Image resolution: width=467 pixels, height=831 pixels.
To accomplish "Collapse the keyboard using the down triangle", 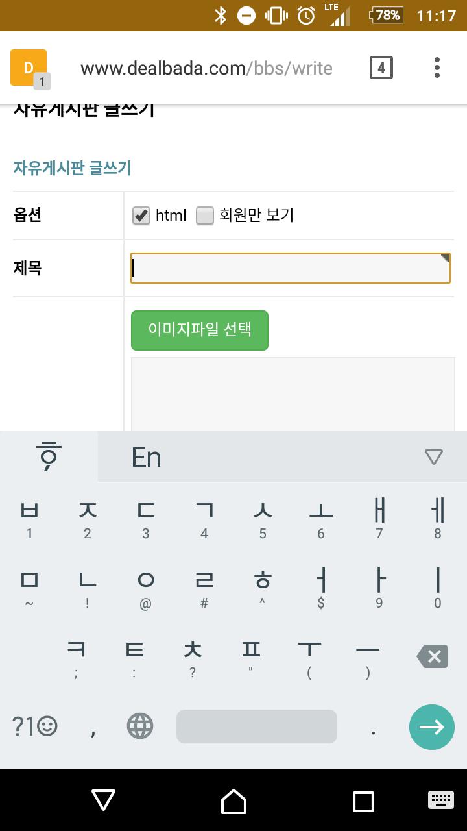I will [x=433, y=457].
